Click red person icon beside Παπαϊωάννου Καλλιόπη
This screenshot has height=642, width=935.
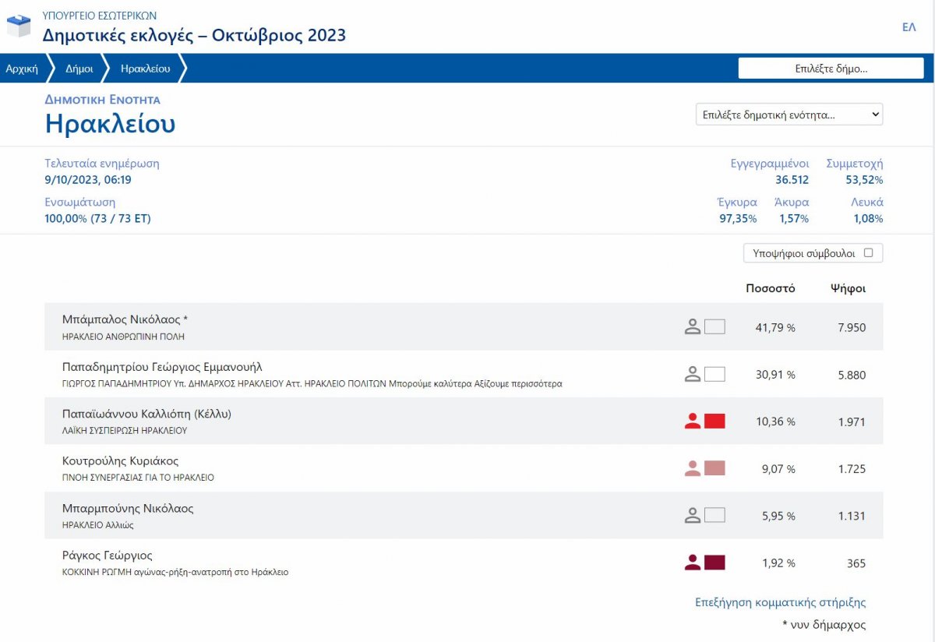[692, 422]
